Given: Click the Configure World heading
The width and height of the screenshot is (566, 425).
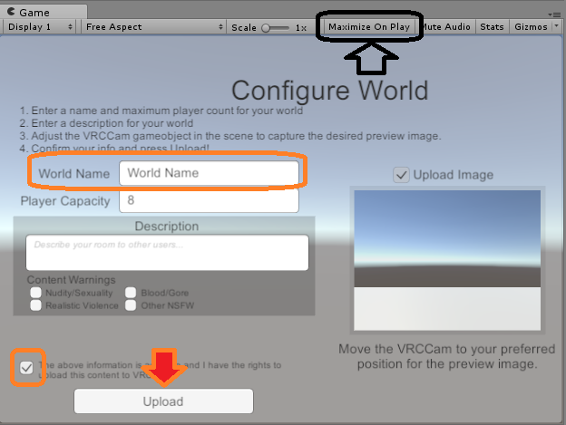Looking at the screenshot, I should tap(329, 91).
